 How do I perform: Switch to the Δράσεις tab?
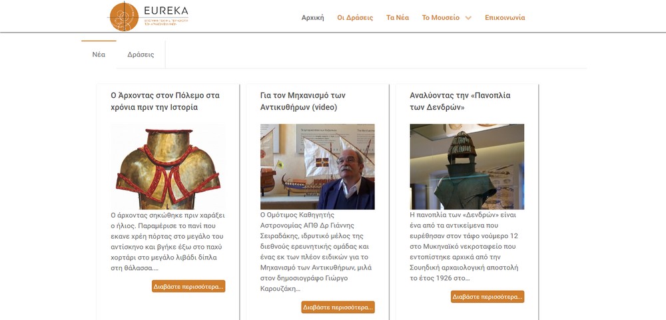(x=141, y=55)
